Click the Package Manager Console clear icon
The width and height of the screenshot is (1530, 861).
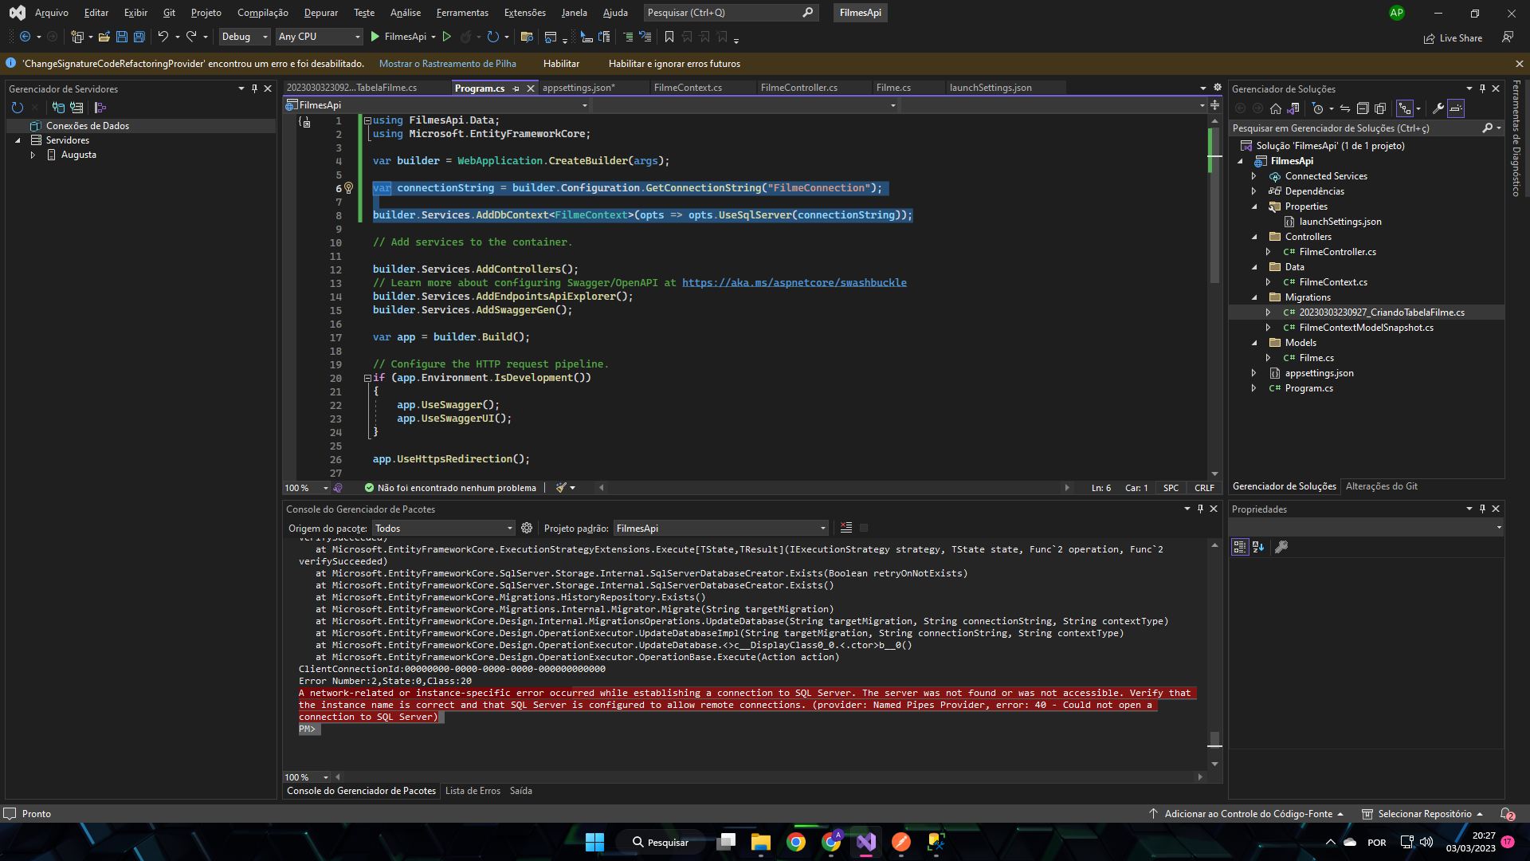846,527
